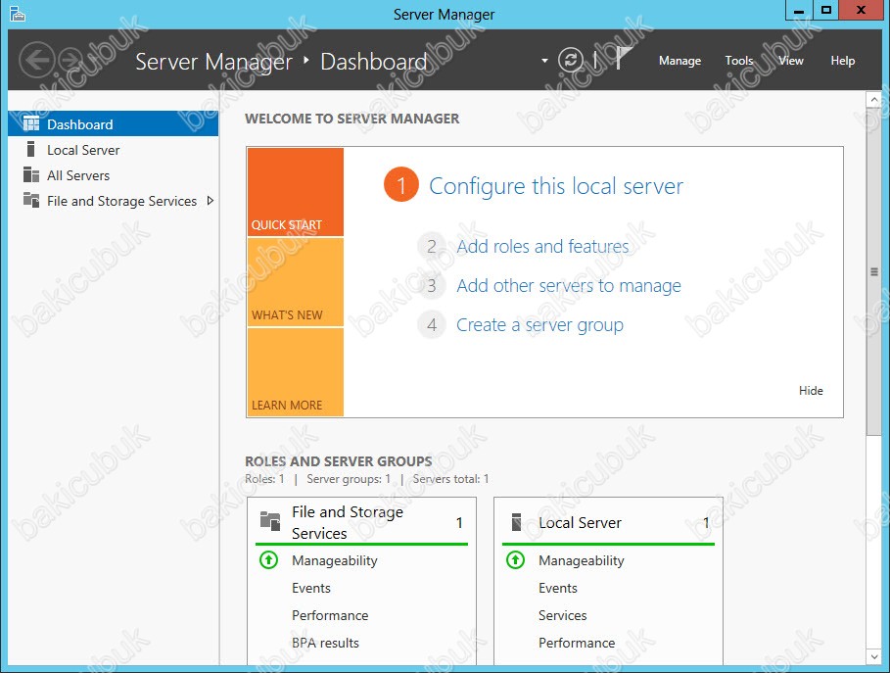
Task: Click green Manageability icon in Local Server tile
Action: (515, 560)
